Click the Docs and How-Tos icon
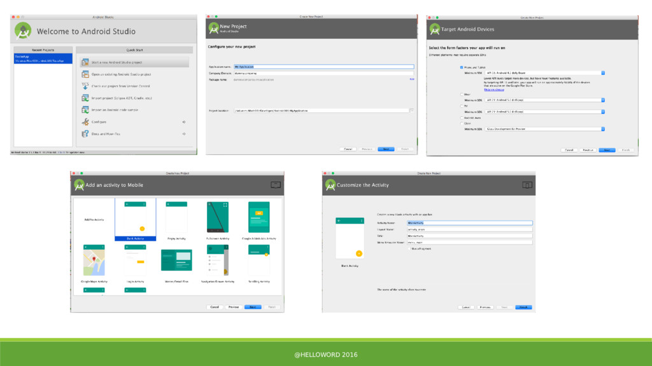 [x=85, y=133]
